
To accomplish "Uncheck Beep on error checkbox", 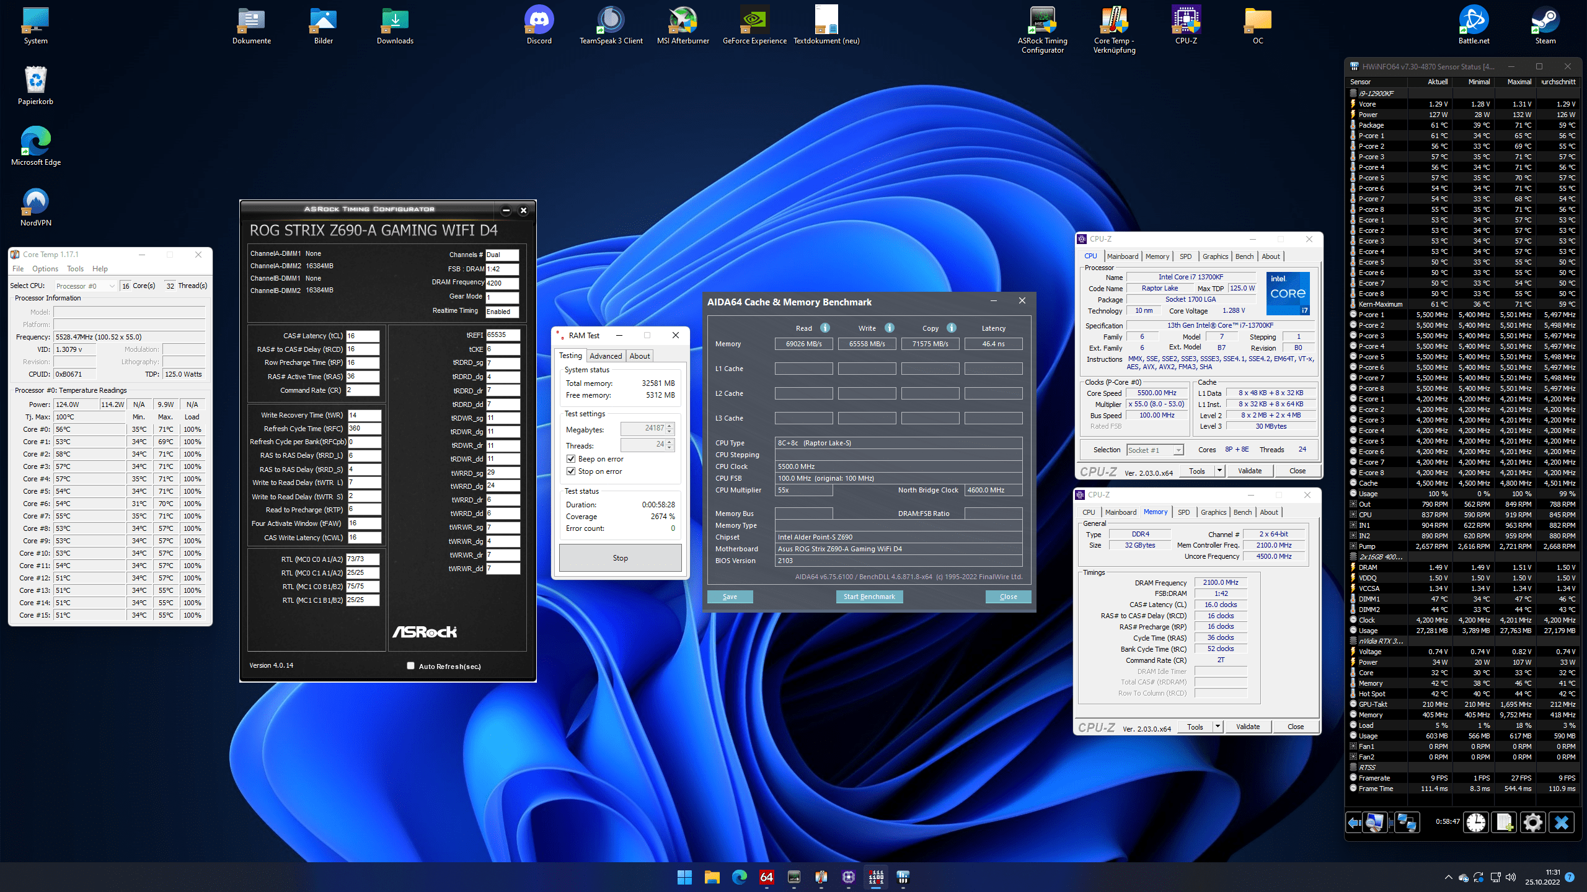I will coord(571,459).
